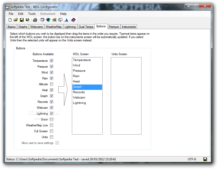Close the WDL Configurator window
Image resolution: width=218 pixels, height=169 pixels.
pyautogui.click(x=205, y=6)
